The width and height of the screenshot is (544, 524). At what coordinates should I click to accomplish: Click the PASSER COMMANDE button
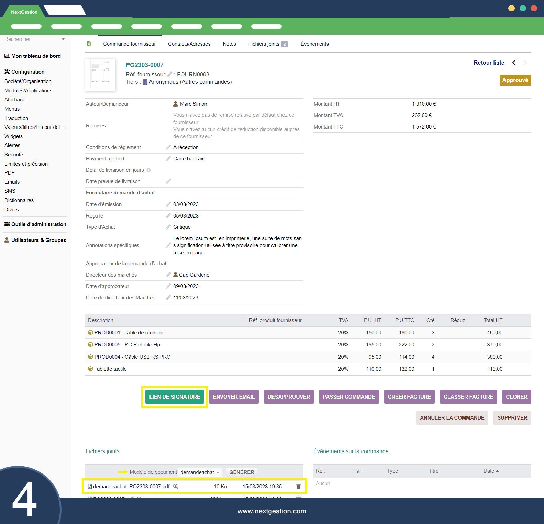[x=348, y=397]
